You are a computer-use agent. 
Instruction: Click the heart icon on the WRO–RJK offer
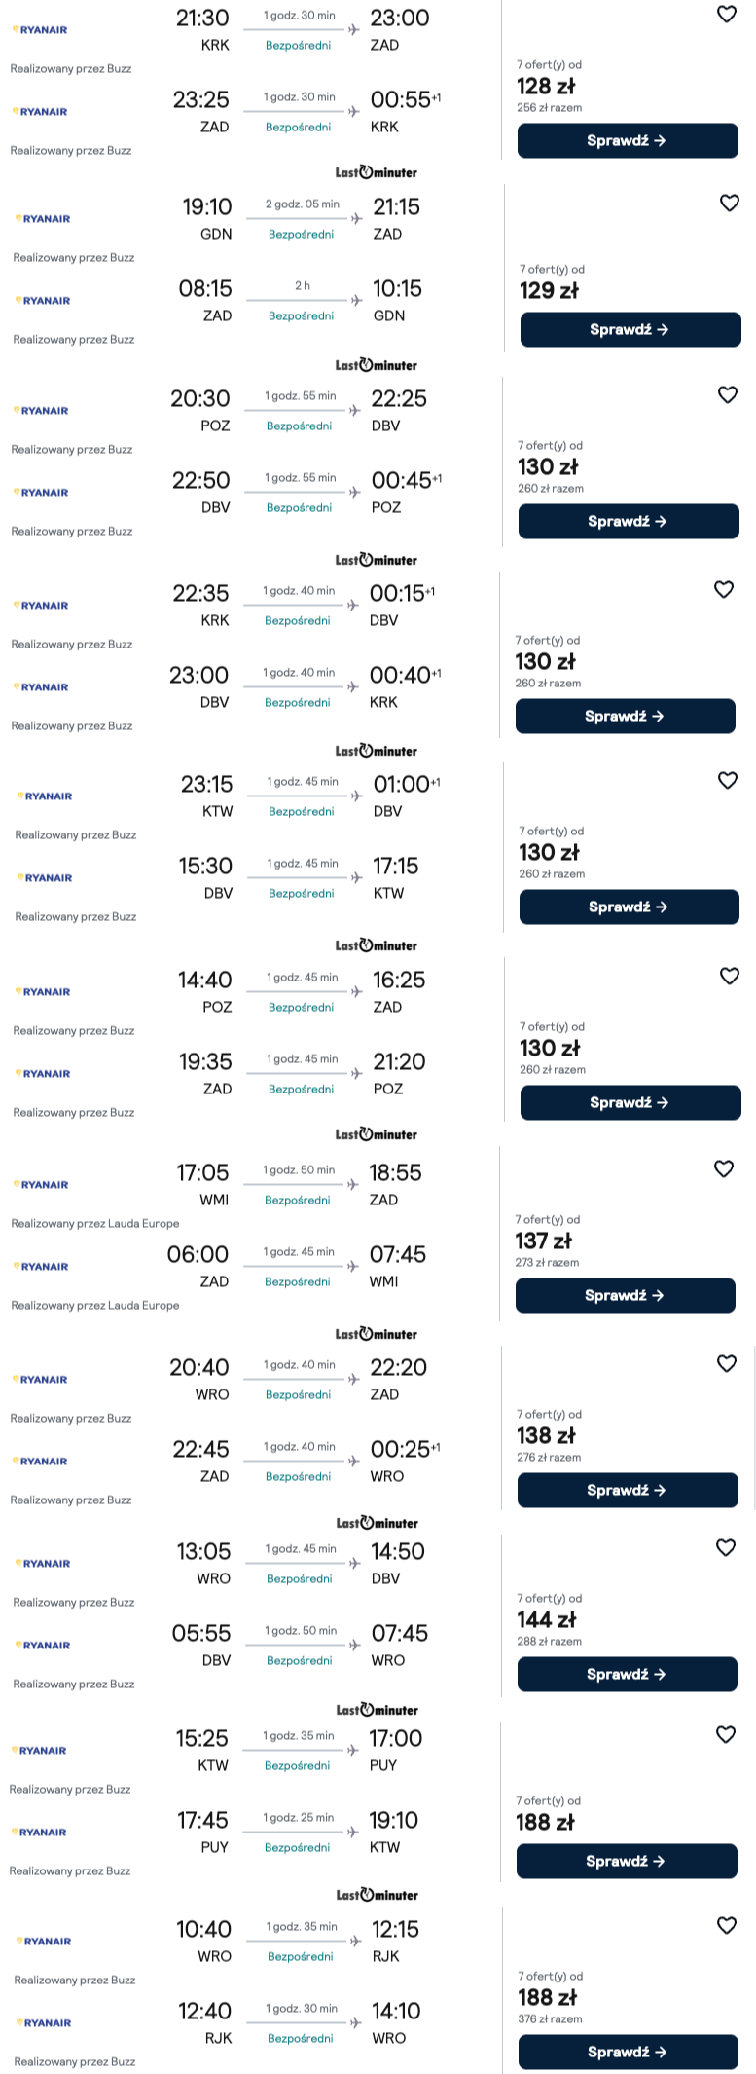click(x=726, y=1926)
